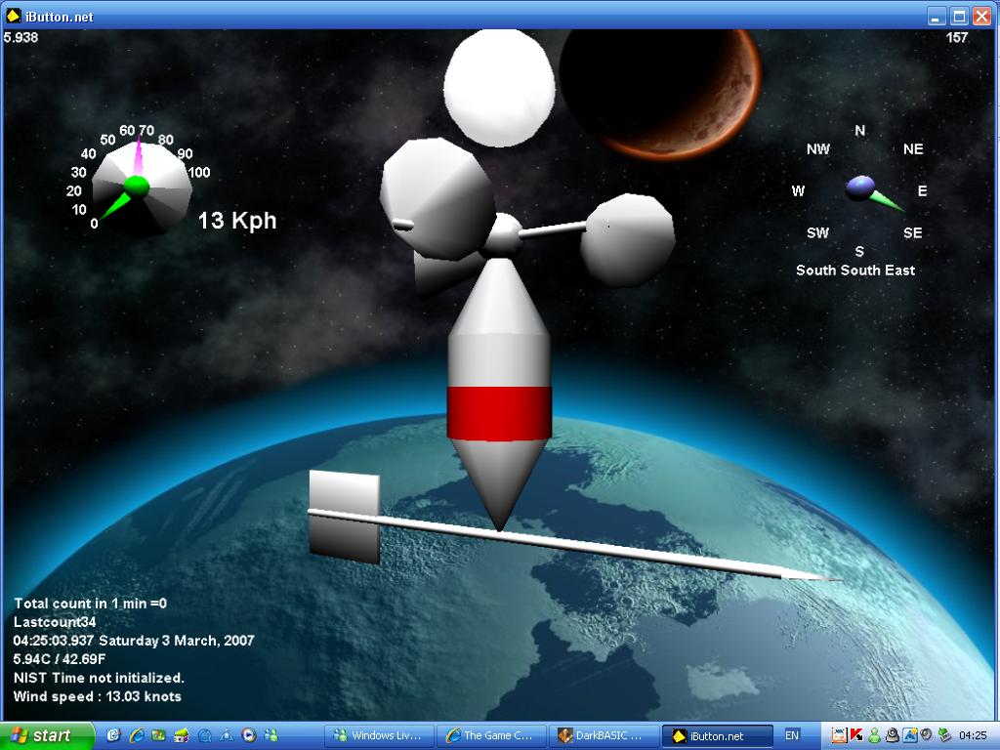
Task: Click the compass NE label
Action: tap(913, 149)
